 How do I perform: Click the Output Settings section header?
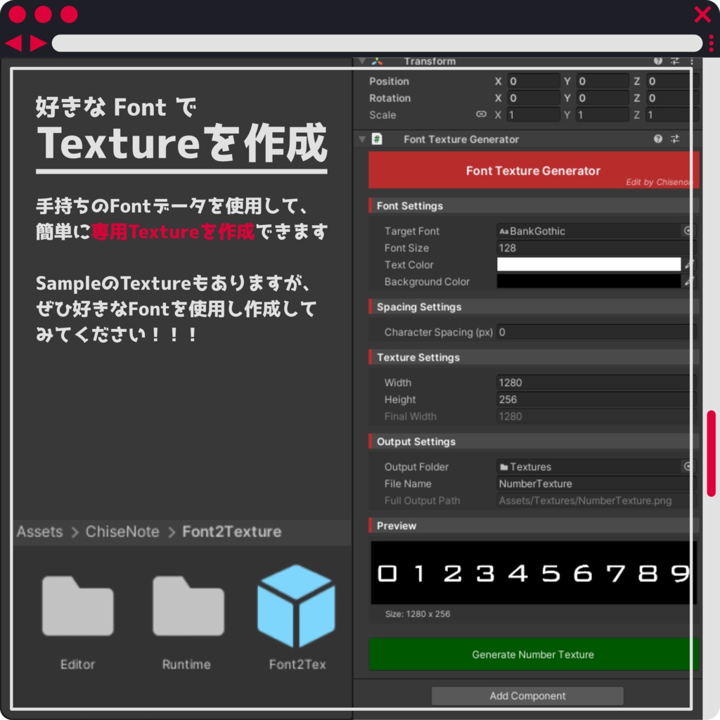(x=534, y=442)
